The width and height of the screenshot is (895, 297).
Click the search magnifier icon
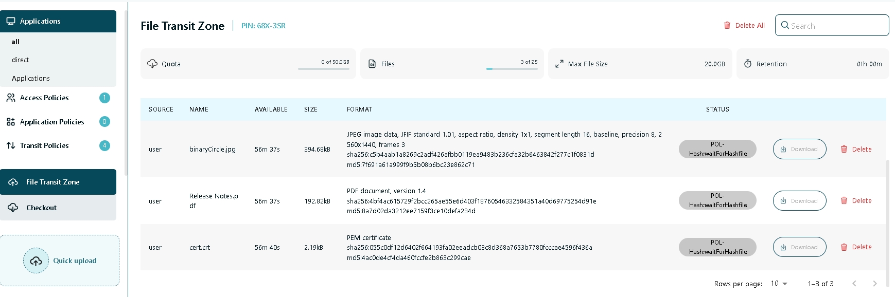click(x=785, y=25)
